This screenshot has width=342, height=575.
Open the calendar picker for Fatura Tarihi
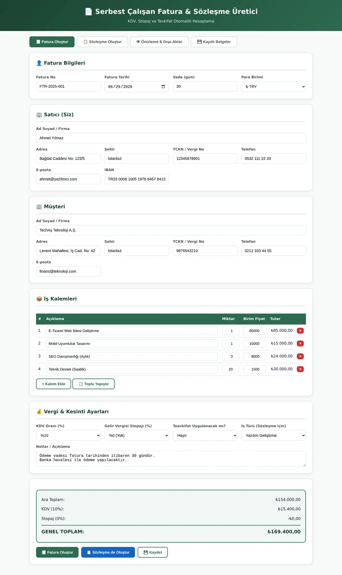163,87
